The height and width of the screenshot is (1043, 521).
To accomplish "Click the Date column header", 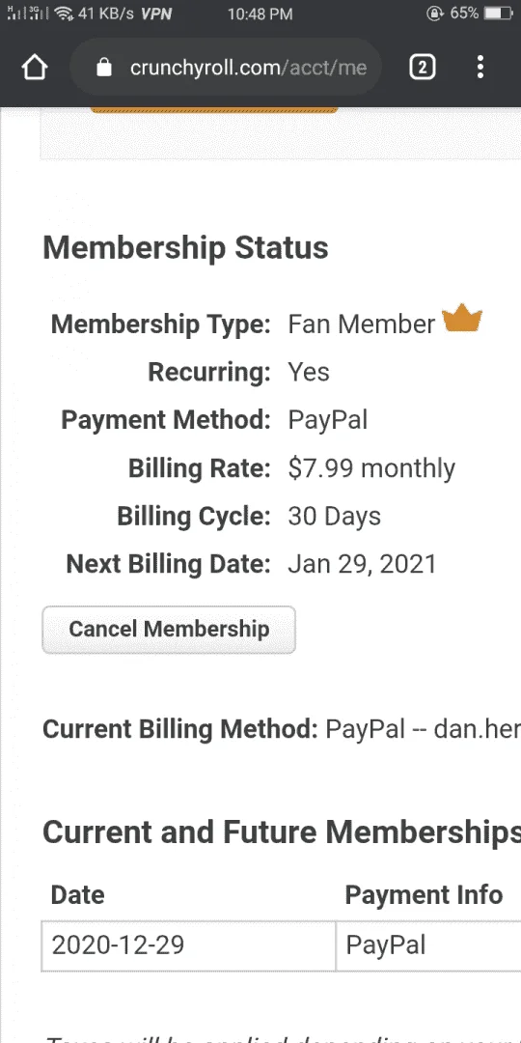I will [78, 894].
